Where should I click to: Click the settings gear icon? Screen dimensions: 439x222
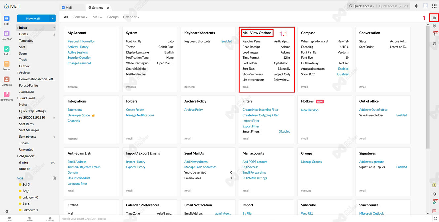(x=434, y=18)
